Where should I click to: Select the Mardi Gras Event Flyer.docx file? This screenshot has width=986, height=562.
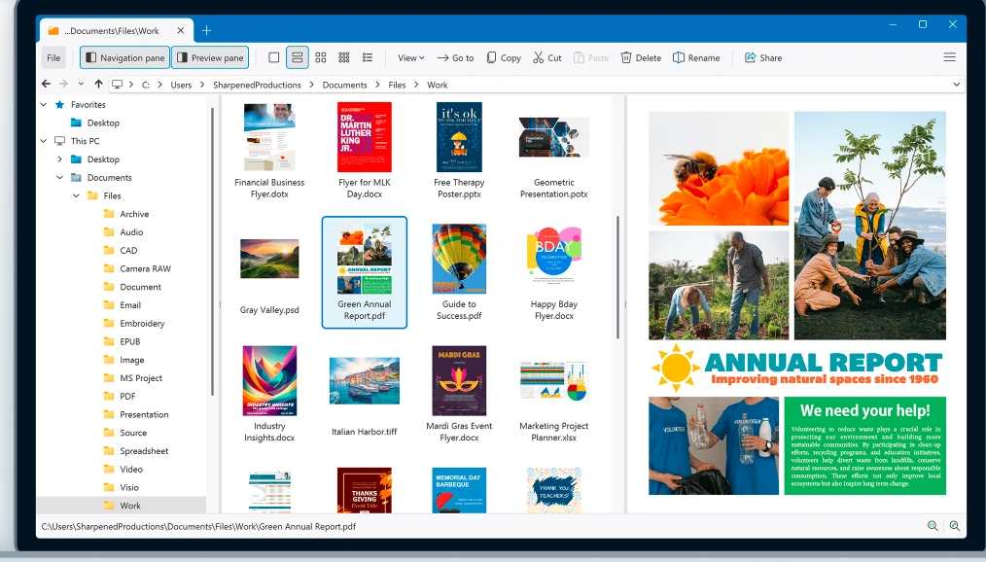tap(459, 395)
